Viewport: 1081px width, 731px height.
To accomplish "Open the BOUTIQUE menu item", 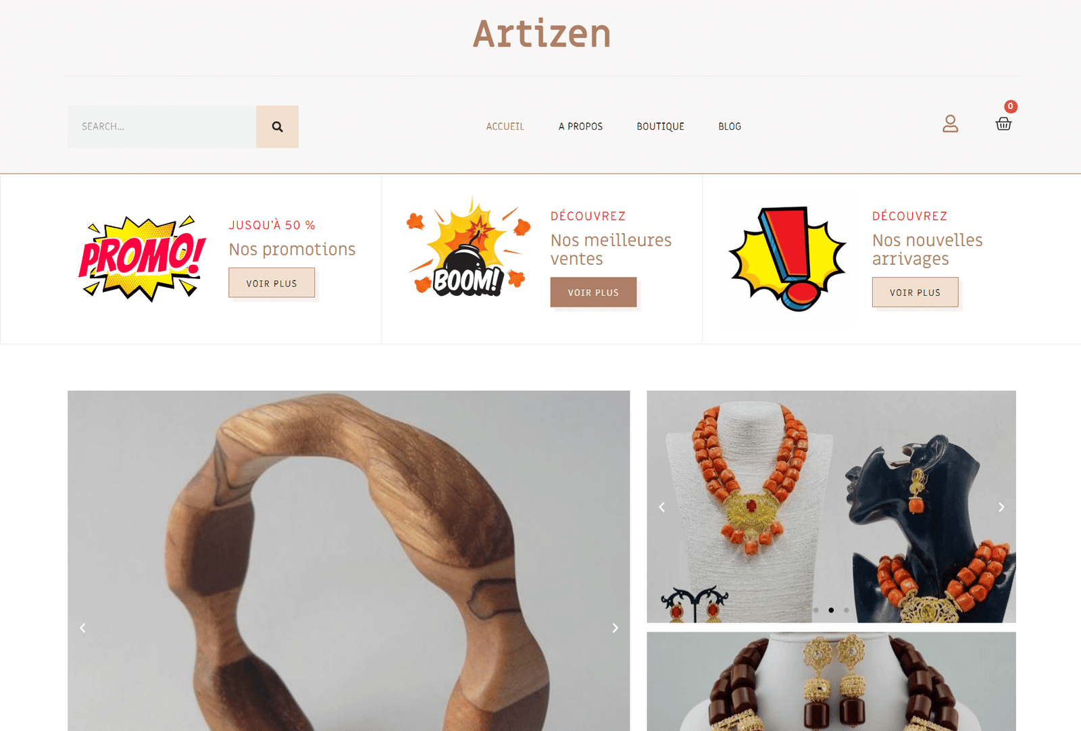I will coord(661,126).
